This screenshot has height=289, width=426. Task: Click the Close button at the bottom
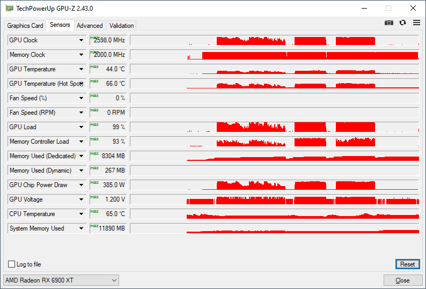(402, 280)
